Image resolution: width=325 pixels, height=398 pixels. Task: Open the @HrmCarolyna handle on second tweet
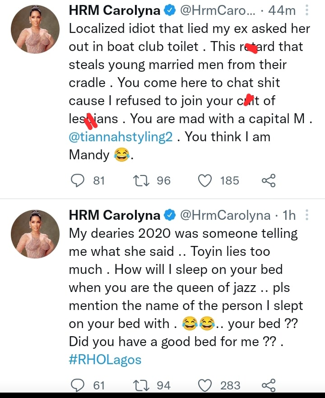(x=225, y=216)
